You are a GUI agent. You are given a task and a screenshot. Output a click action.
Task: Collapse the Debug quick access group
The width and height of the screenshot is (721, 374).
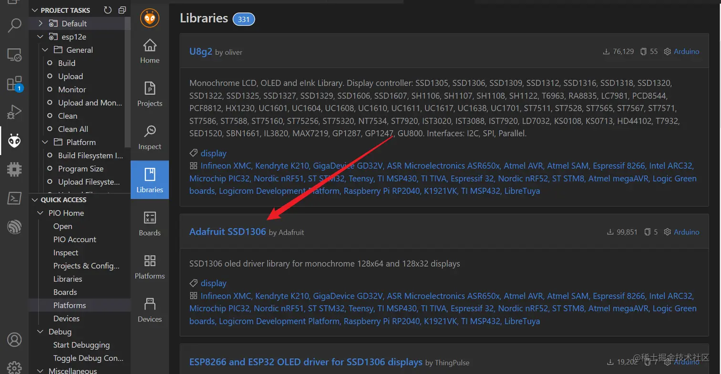coord(41,332)
